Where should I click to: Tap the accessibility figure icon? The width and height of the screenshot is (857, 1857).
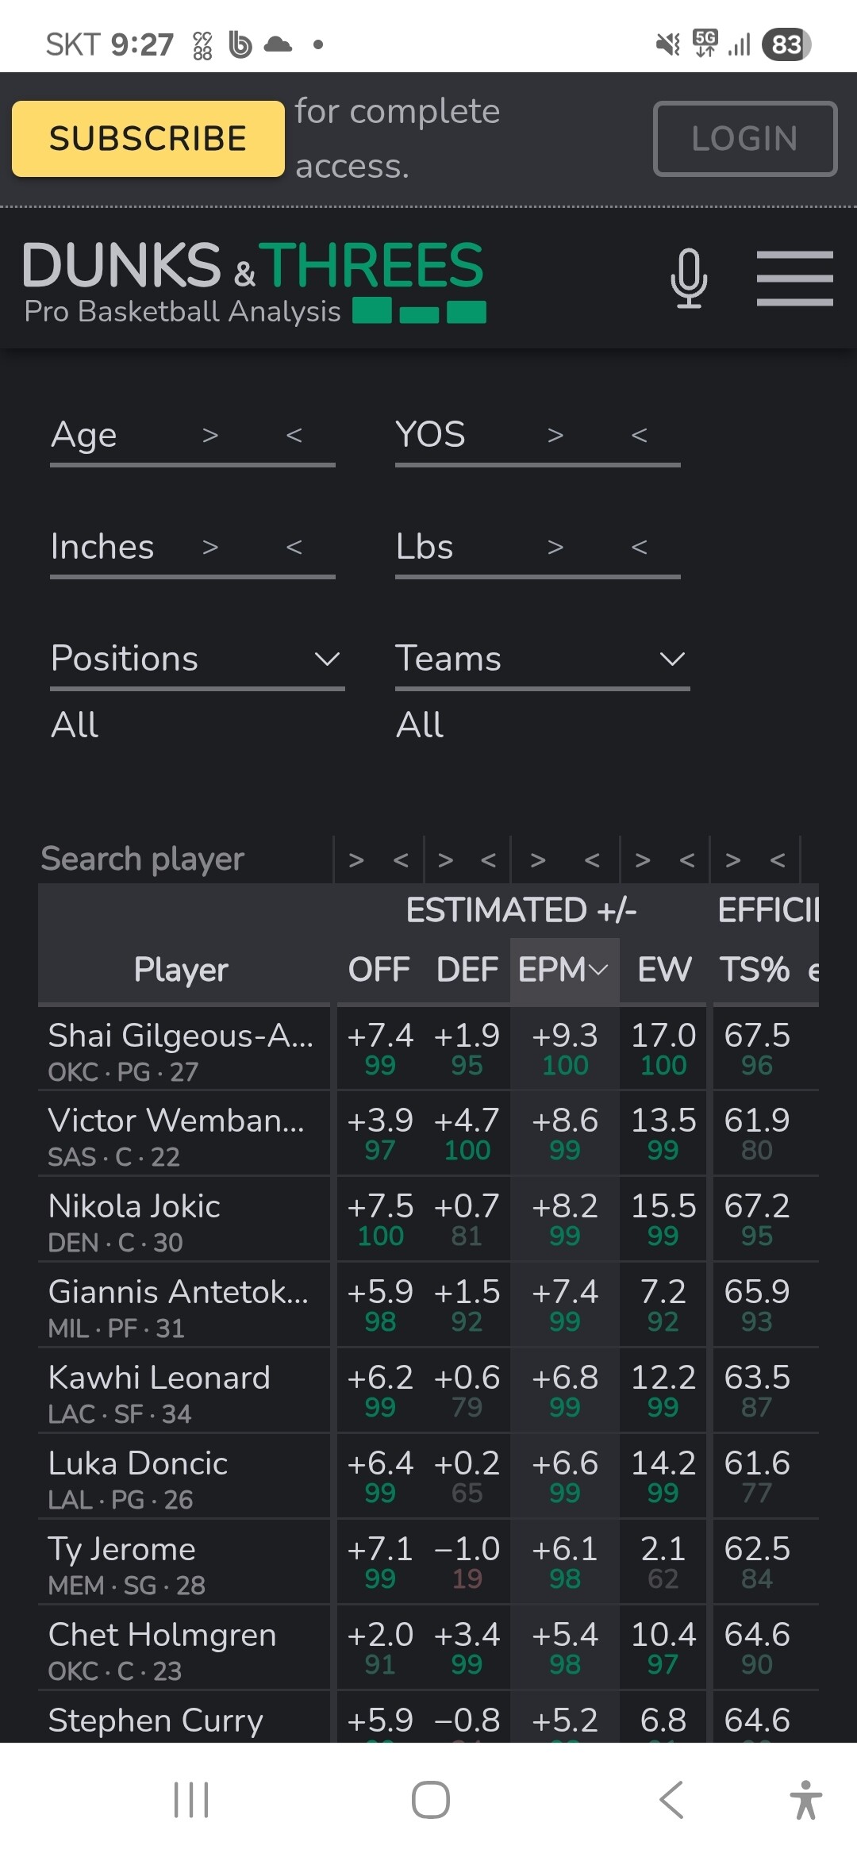tap(805, 1799)
